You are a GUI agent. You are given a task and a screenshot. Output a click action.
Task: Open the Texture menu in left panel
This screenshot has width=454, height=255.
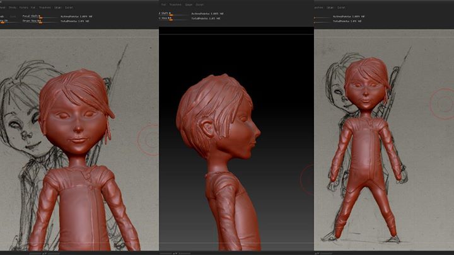(x=23, y=7)
